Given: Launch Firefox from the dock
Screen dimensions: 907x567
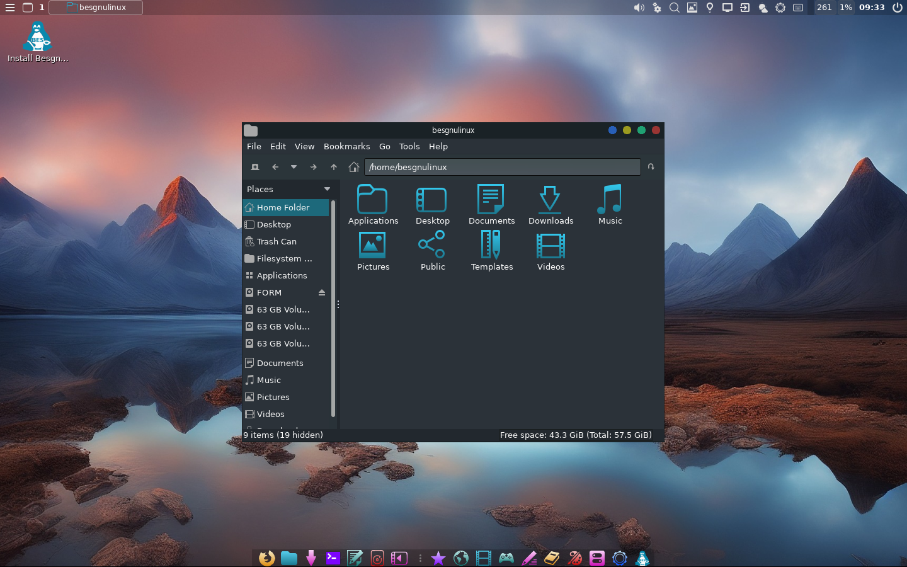Looking at the screenshot, I should tap(266, 558).
